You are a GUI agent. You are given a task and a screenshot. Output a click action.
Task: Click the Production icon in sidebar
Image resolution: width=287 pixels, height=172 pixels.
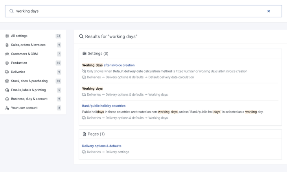point(7,63)
